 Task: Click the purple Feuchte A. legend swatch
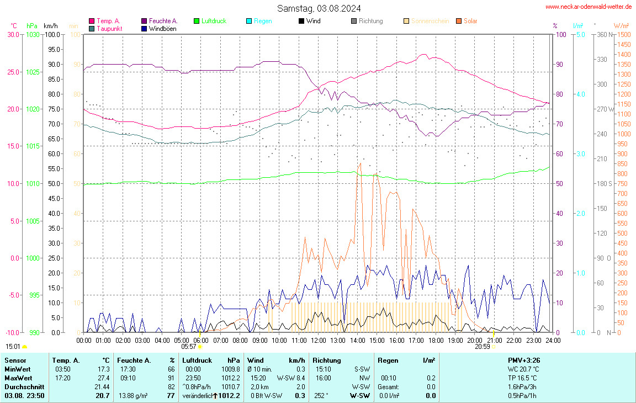(x=144, y=21)
